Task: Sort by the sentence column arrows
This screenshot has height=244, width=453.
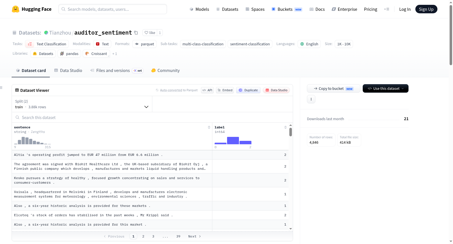Action: pos(209,127)
